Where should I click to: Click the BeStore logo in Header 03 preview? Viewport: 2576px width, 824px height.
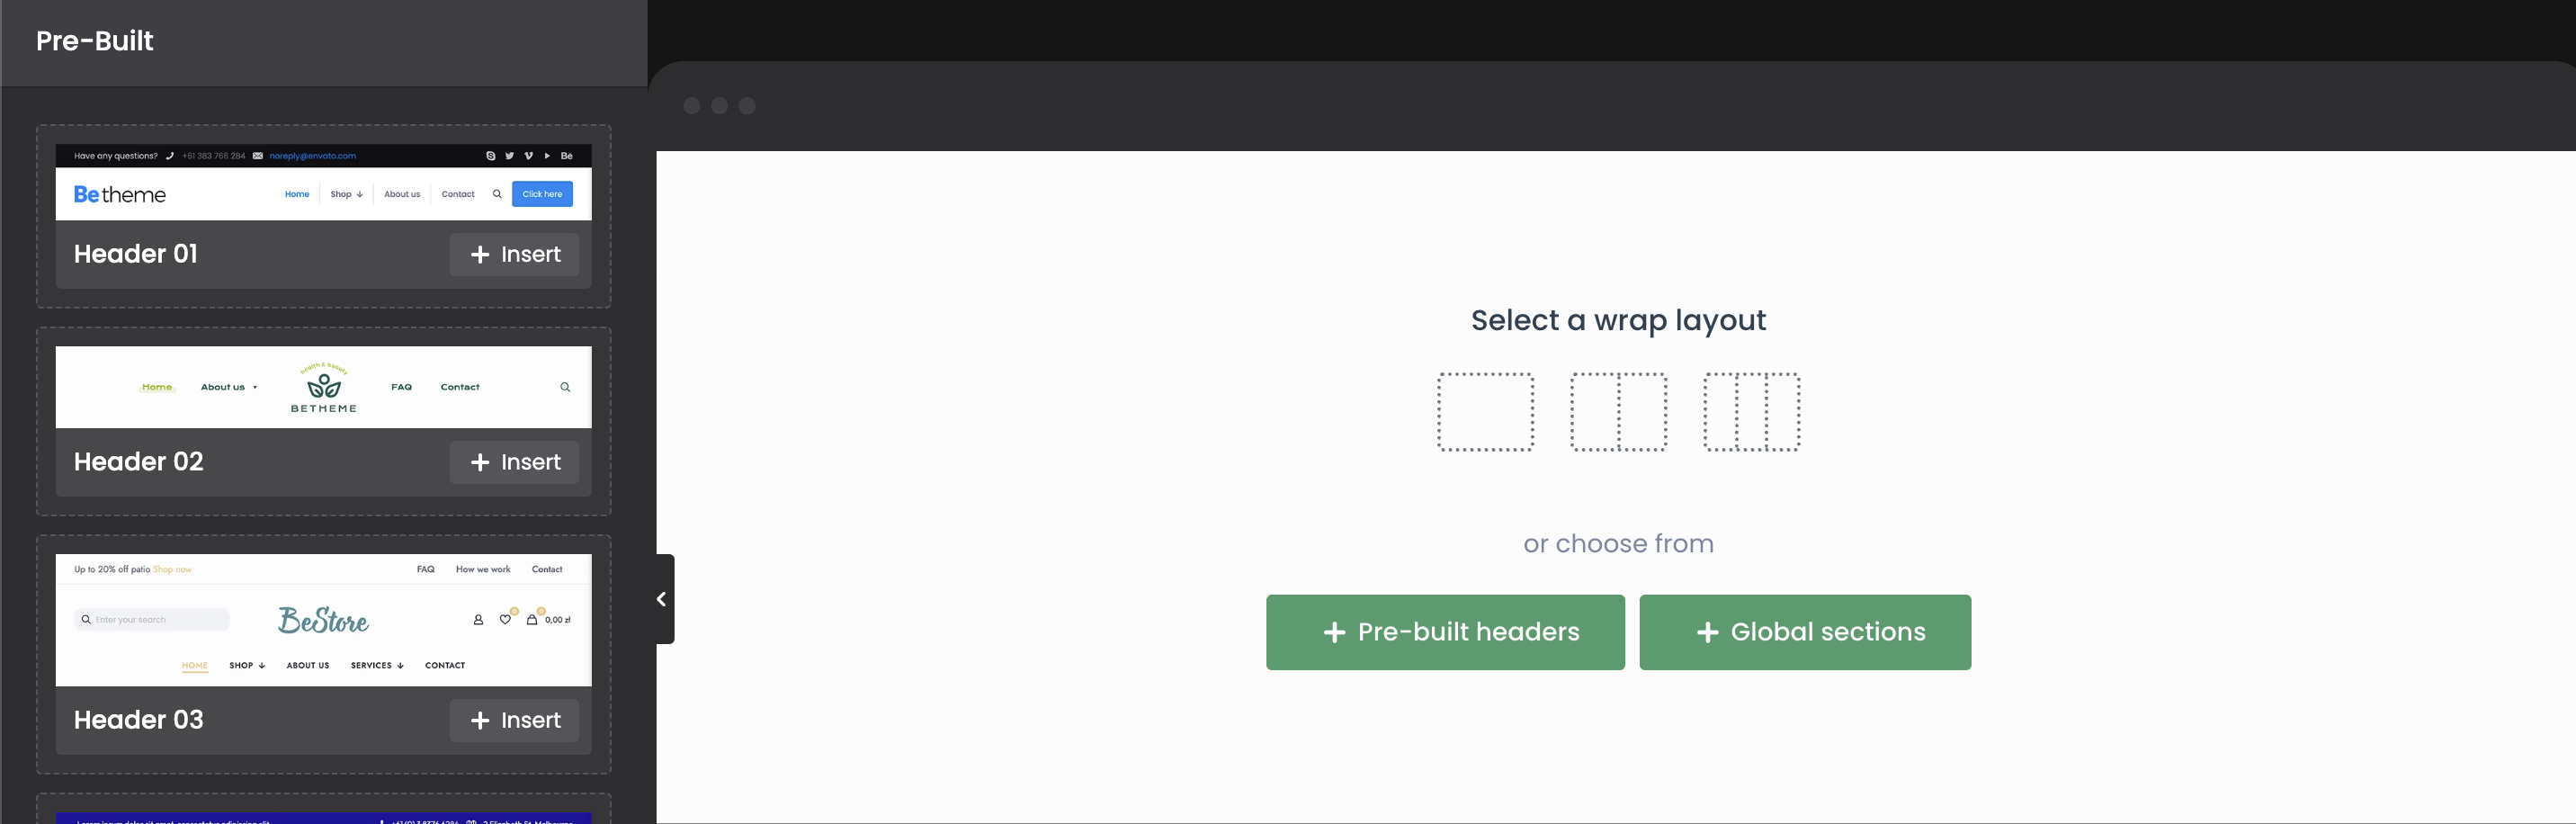pyautogui.click(x=323, y=620)
